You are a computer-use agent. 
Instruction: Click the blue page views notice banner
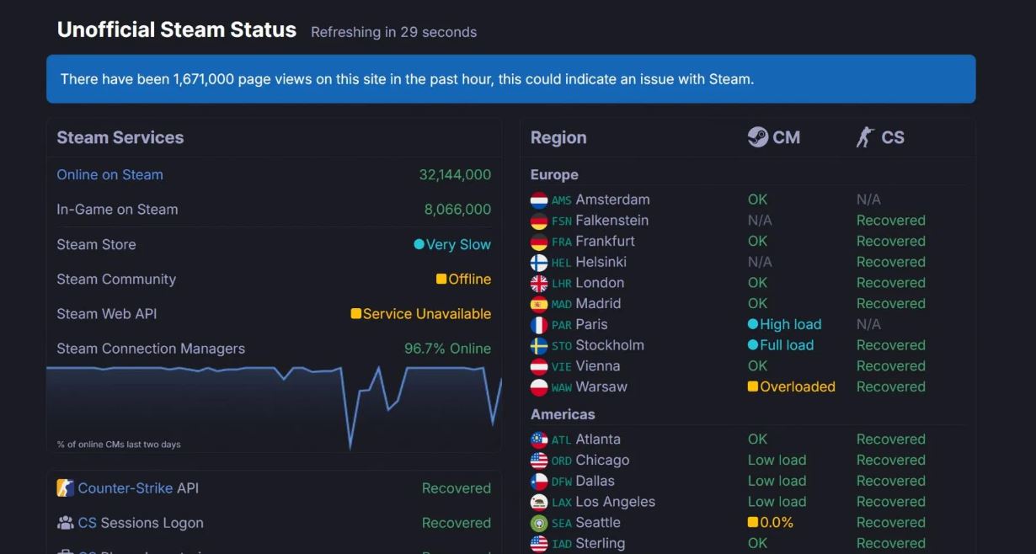point(510,79)
